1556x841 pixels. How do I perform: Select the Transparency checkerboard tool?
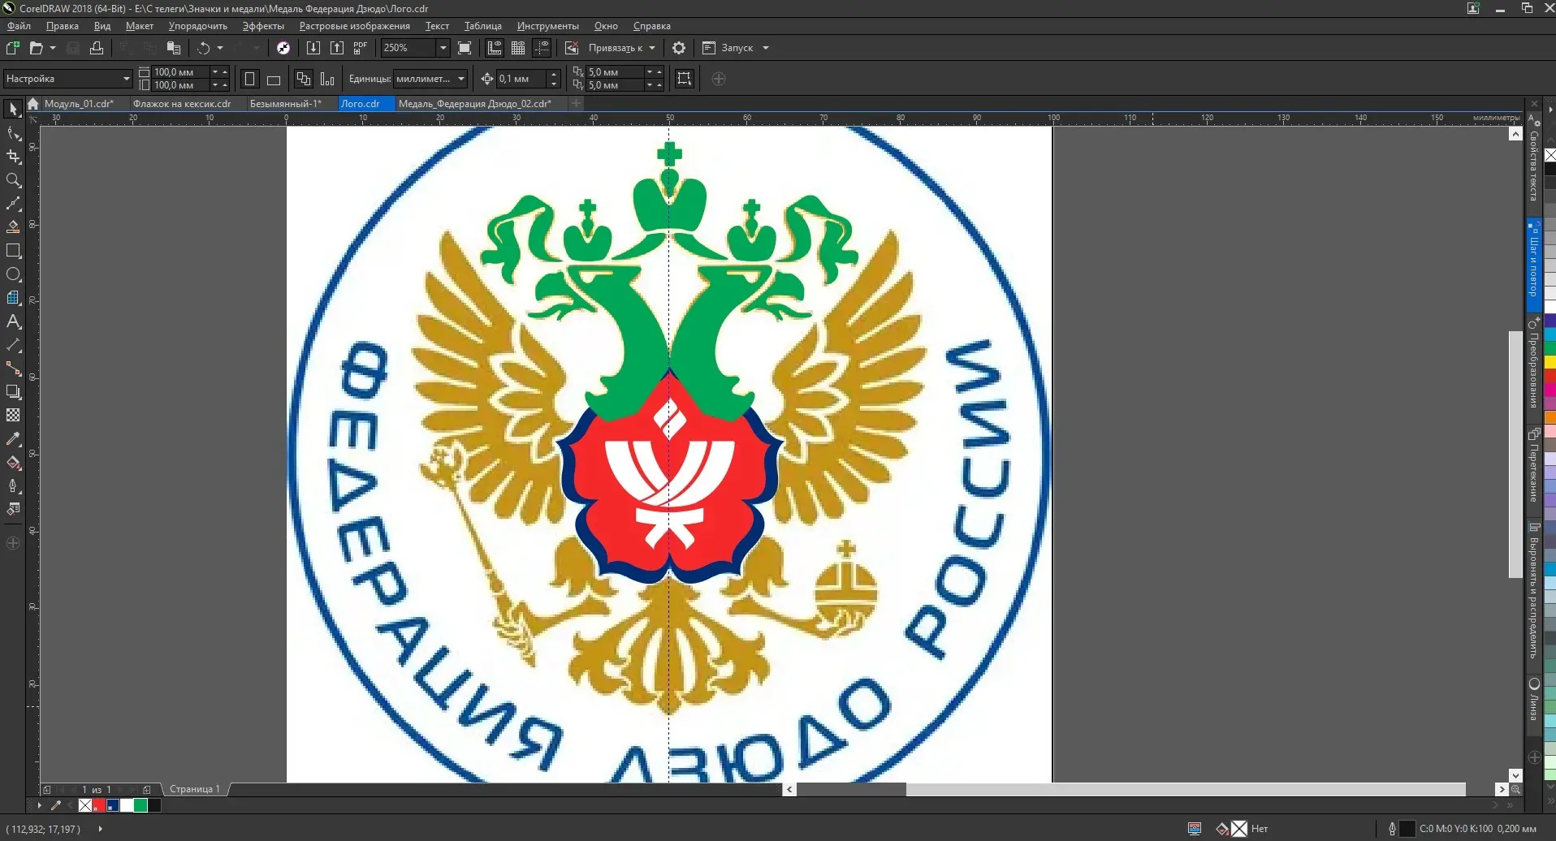[x=13, y=416]
